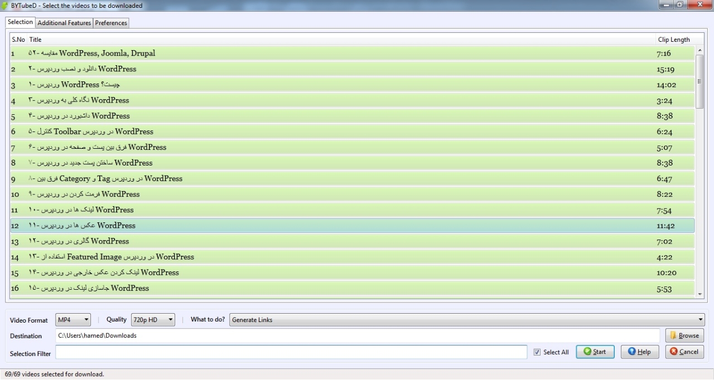Switch to the Selection tab
Image resolution: width=714 pixels, height=380 pixels.
[x=21, y=22]
